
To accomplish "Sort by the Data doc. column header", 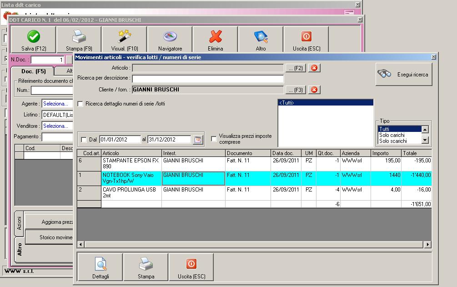I will [286, 153].
